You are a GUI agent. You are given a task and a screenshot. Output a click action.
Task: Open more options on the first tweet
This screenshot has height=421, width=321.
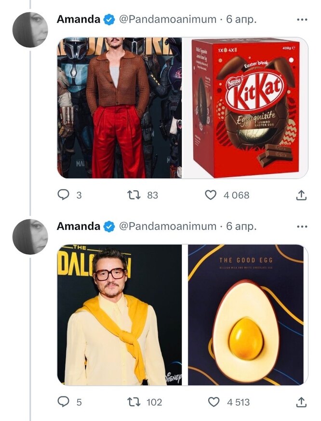(302, 20)
